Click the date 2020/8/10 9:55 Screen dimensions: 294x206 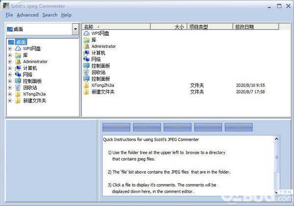[x=250, y=86]
